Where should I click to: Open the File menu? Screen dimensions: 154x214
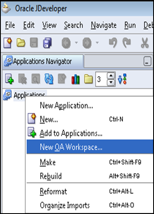point(10,25)
